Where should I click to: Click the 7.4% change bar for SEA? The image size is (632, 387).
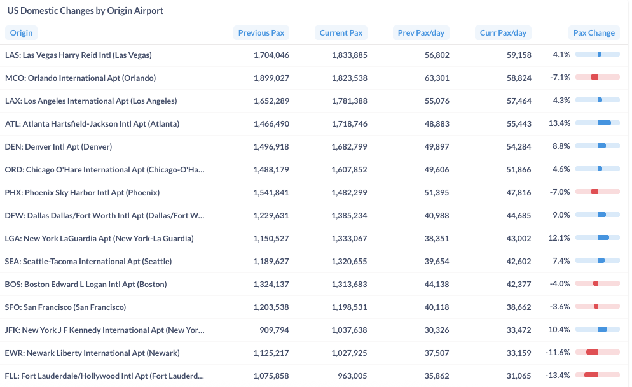tap(597, 261)
